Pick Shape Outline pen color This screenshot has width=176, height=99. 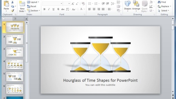coord(151,6)
